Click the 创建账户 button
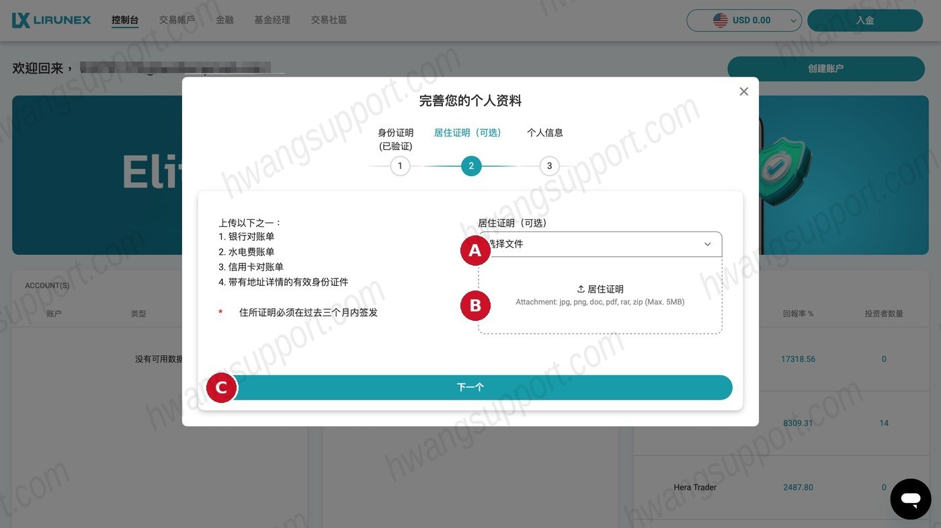Screen dimensions: 941x528 click(826, 69)
